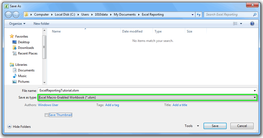Click the folder icon in the address bar
Screen dimensions: 263x138
click(26, 14)
